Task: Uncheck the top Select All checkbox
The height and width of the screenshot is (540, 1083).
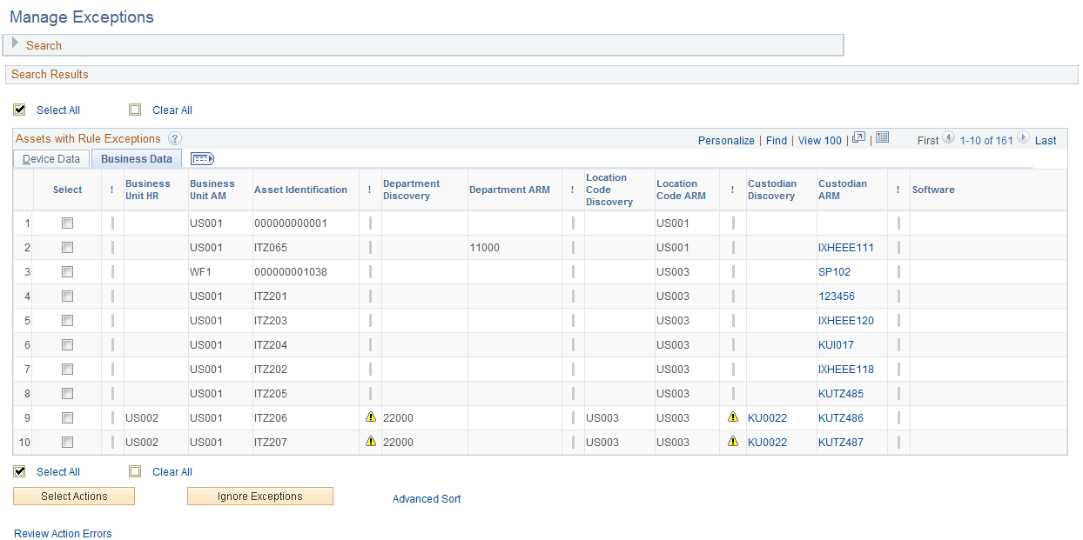Action: [x=19, y=110]
